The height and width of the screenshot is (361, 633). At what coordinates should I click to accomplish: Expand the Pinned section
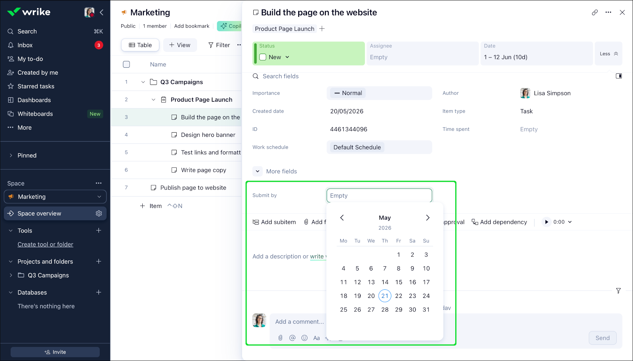point(11,155)
